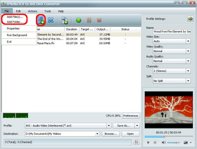The width and height of the screenshot is (197, 149).
Task: Open the Save As arrow dropdown
Action: coord(137,125)
